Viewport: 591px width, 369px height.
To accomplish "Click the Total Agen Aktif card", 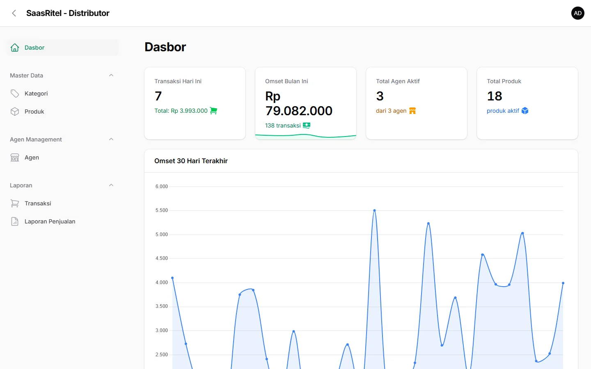I will point(417,103).
